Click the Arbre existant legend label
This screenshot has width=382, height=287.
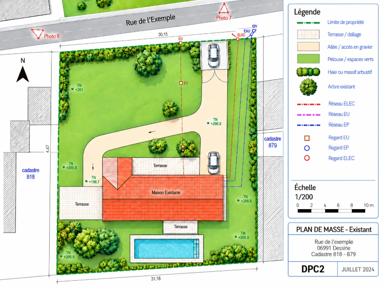point(341,86)
